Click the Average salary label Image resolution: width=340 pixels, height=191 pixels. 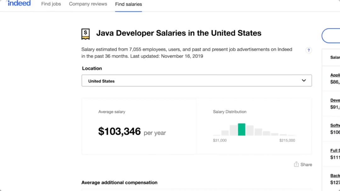112,112
